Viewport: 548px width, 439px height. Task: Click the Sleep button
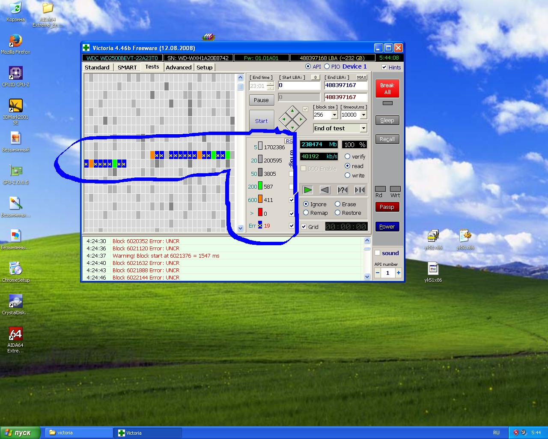coord(387,120)
